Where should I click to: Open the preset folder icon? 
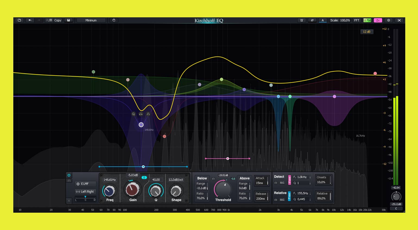[19, 20]
